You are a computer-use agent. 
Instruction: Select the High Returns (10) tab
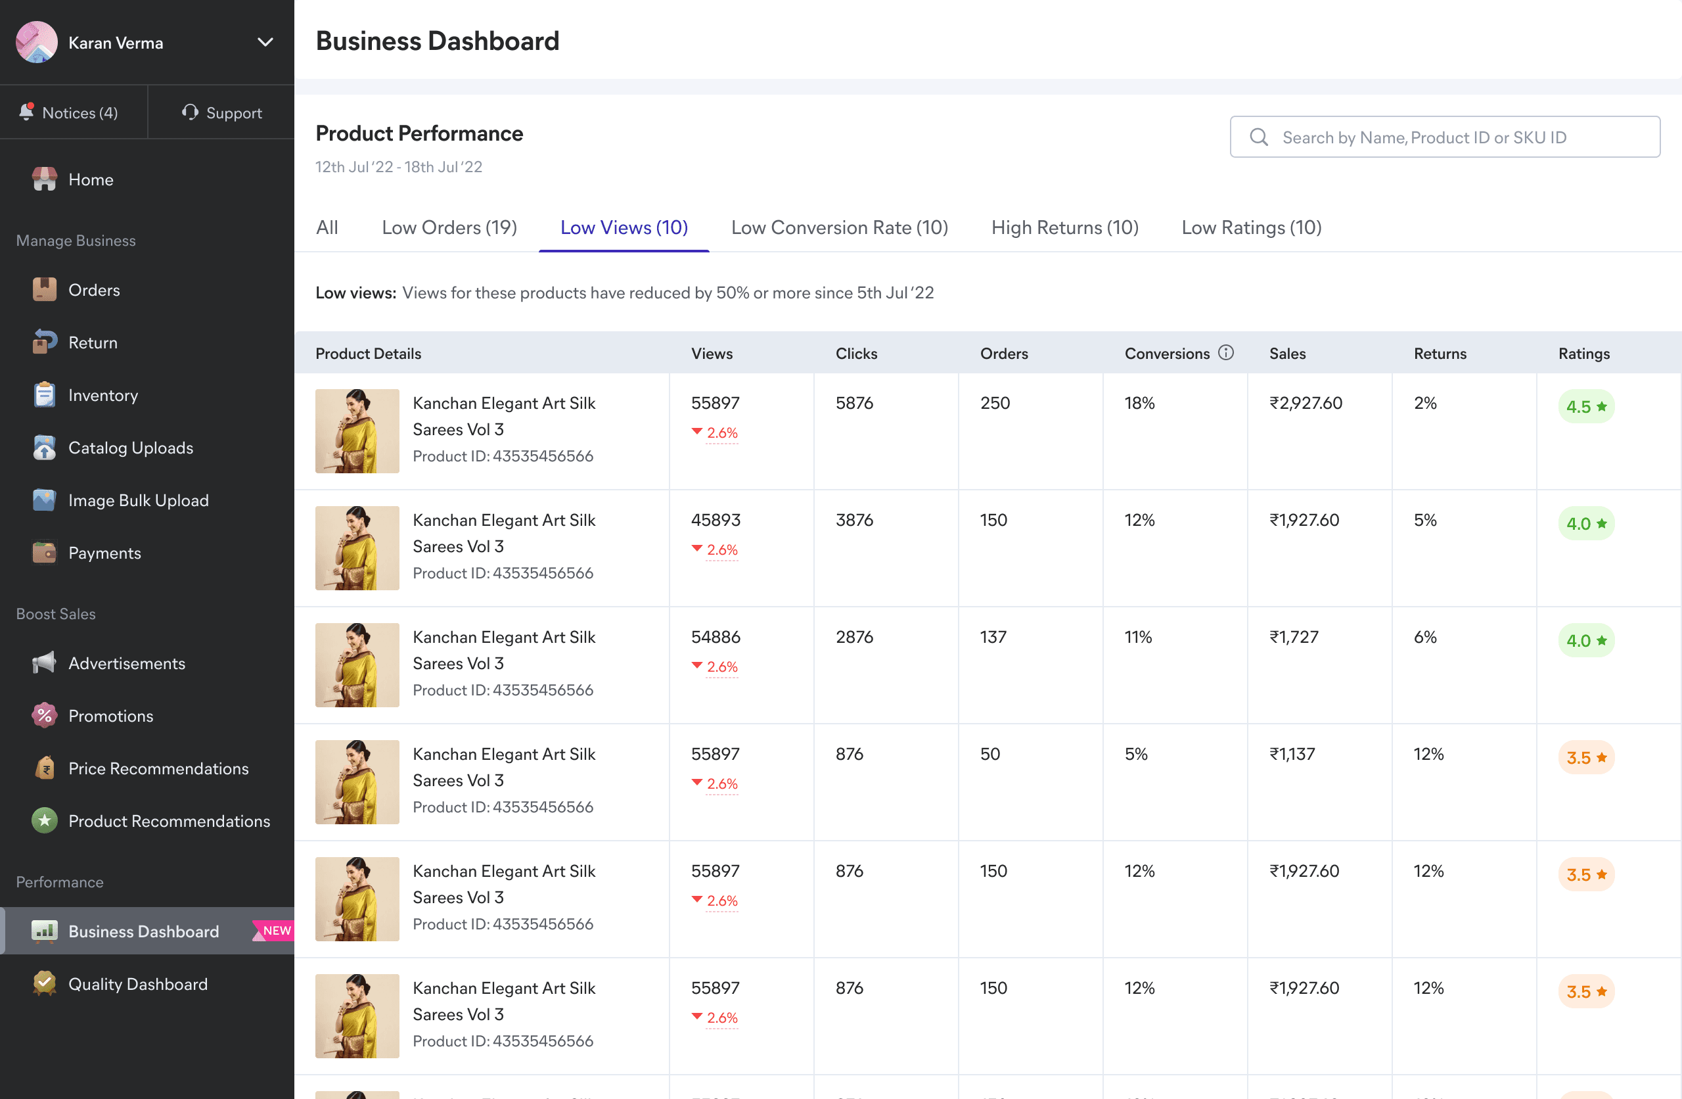(x=1064, y=227)
